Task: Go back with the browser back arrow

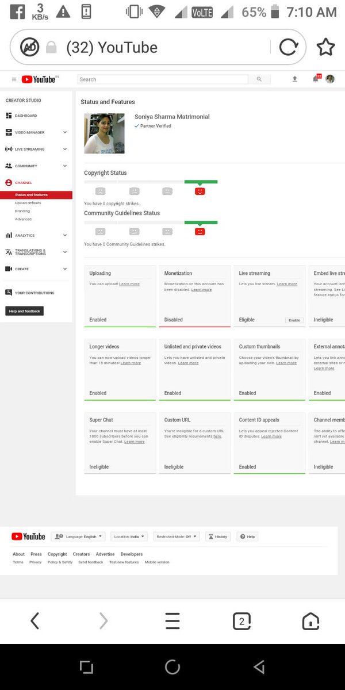Action: (x=34, y=620)
